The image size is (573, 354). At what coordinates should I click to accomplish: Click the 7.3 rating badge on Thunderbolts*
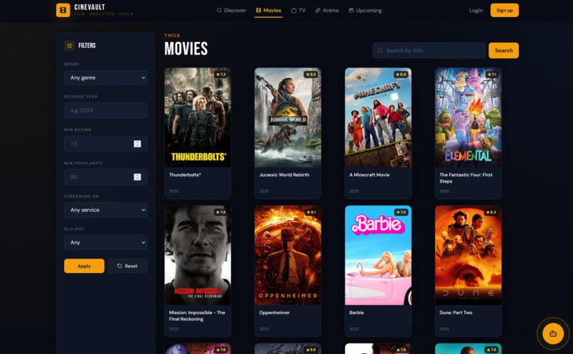221,74
